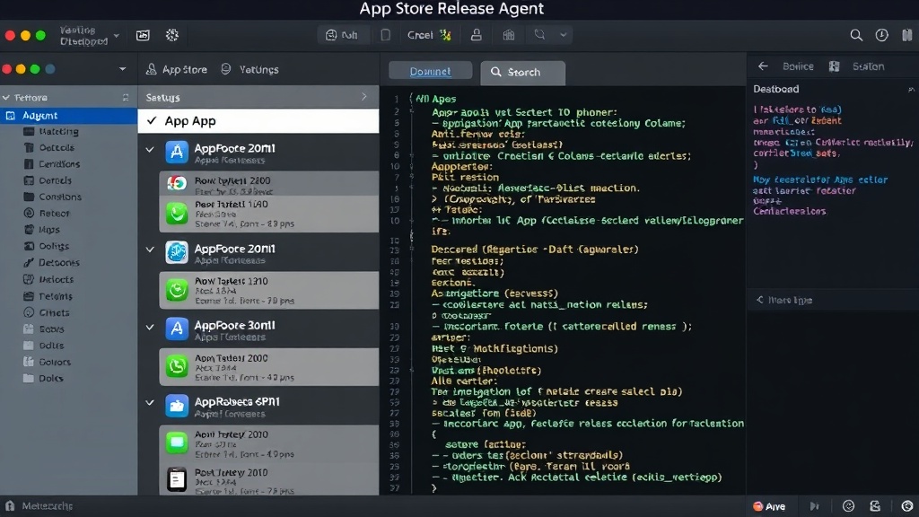This screenshot has height=517, width=919.
Task: Open the Yasting Disclopord dropdown
Action: (89, 36)
